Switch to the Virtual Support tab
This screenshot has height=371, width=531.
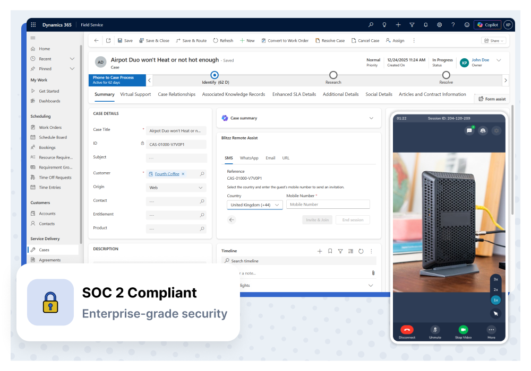coord(135,94)
